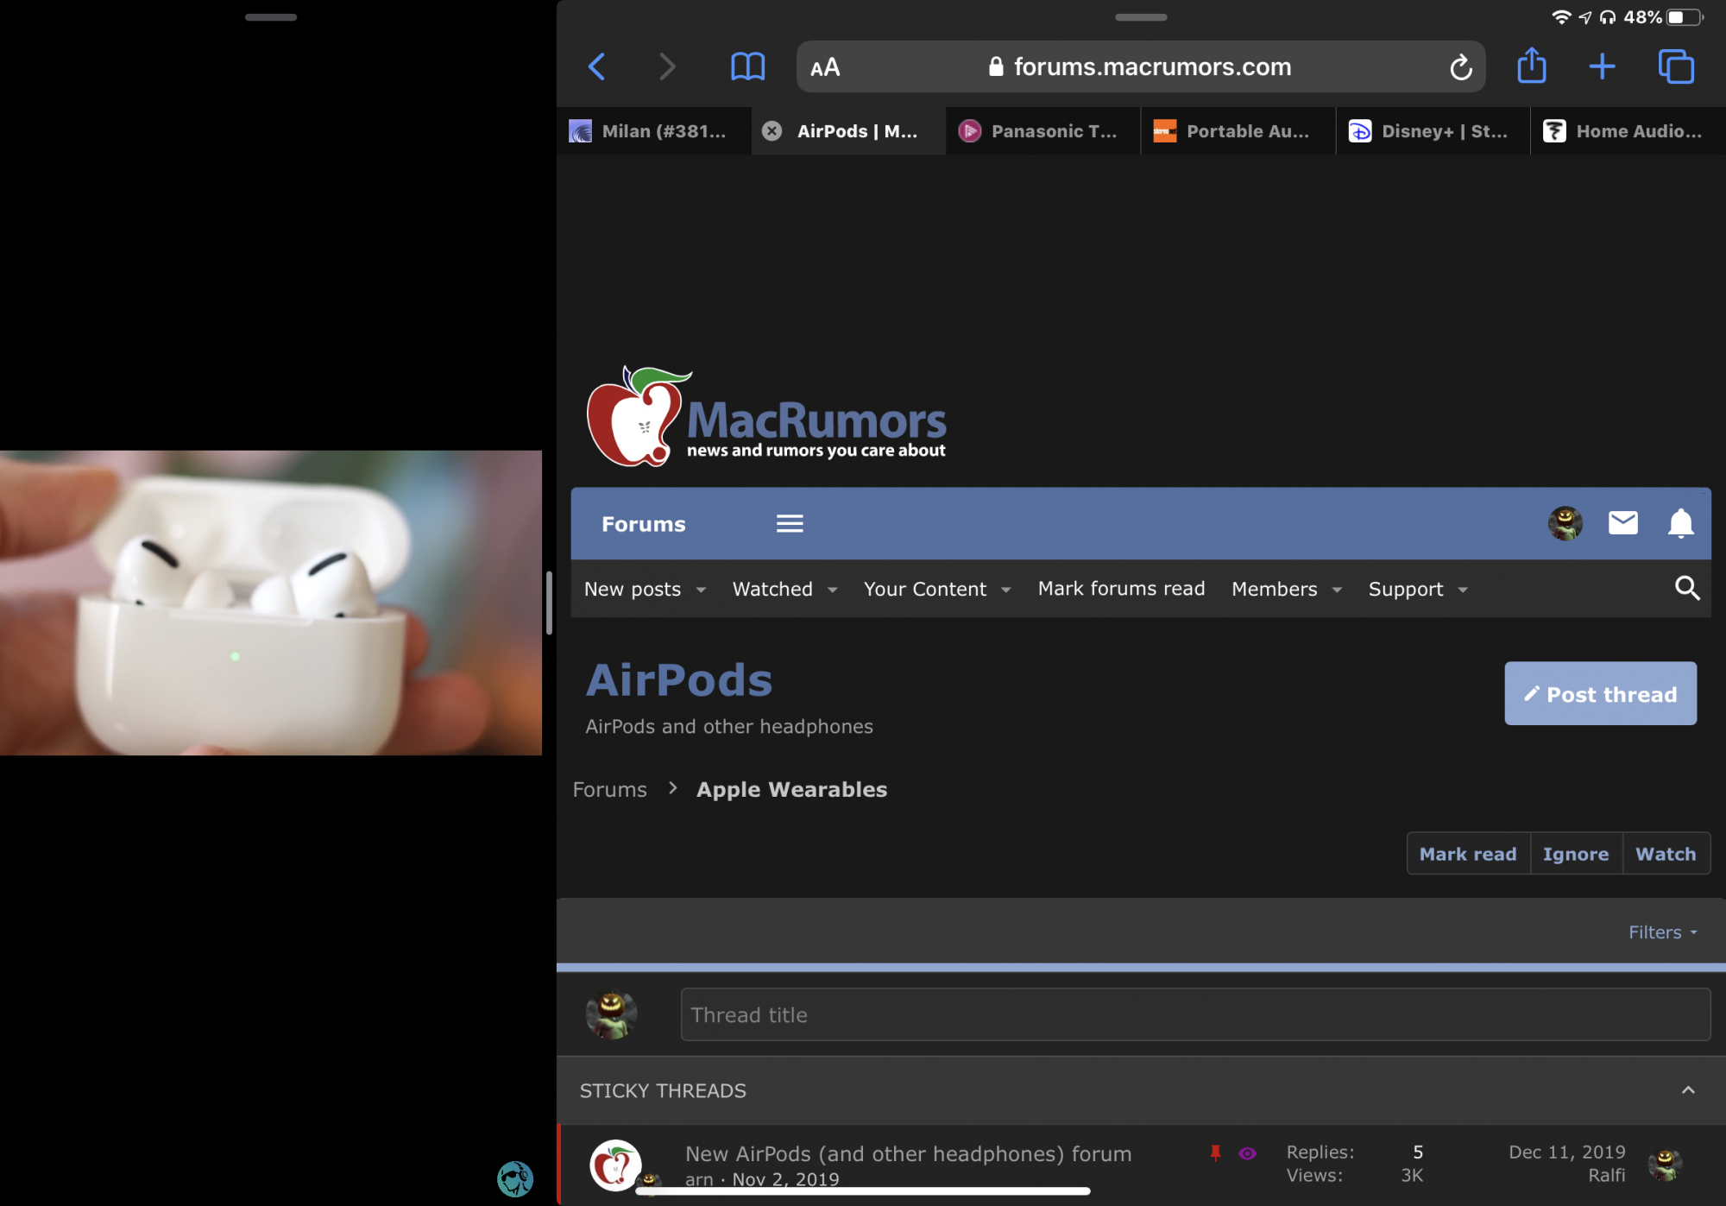Open the forum hamburger menu icon
This screenshot has height=1206, width=1726.
click(x=790, y=524)
